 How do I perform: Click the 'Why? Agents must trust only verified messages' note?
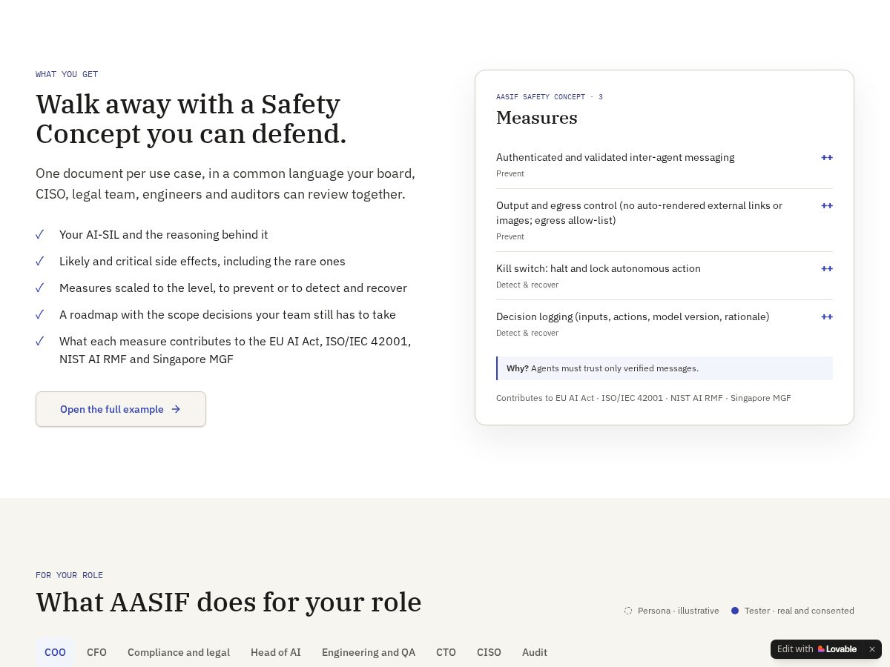pos(665,368)
